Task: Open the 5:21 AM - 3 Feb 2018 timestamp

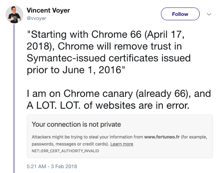Action: 52,166
